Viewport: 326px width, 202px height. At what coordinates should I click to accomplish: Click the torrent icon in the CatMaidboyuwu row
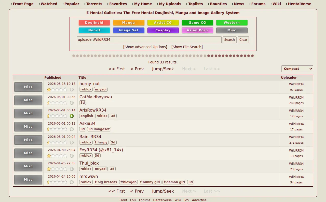pyautogui.click(x=72, y=103)
